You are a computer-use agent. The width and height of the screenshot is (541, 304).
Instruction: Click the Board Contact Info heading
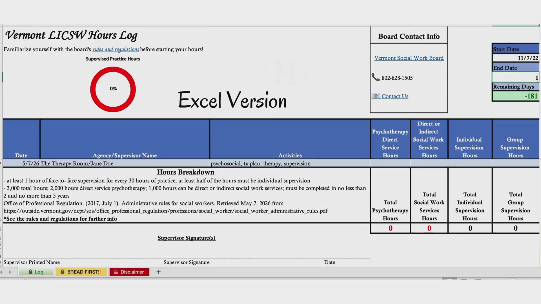pyautogui.click(x=409, y=36)
